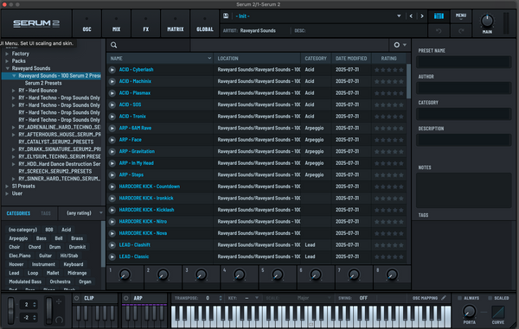519x329 pixels.
Task: Toggle the ARP power button
Action: tap(126, 298)
